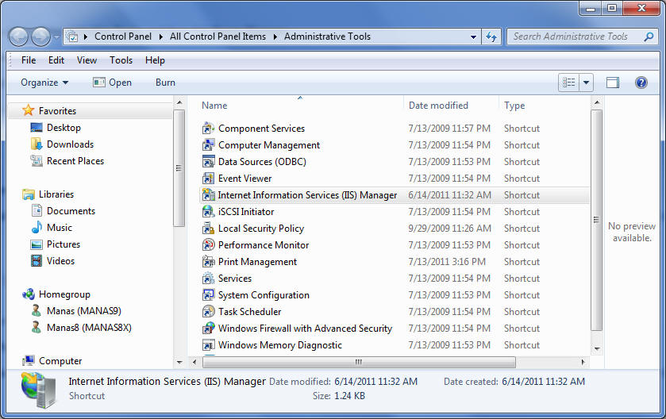Click the Computer Management shortcut icon
This screenshot has height=419, width=666.
tap(208, 144)
